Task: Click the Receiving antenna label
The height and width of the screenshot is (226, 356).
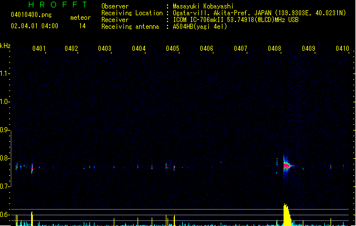Action: pyautogui.click(x=130, y=27)
